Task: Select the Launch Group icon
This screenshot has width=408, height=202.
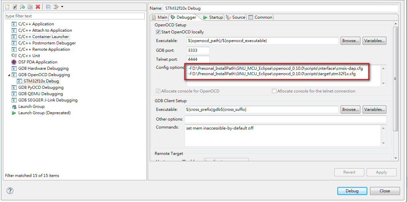Action: pyautogui.click(x=14, y=107)
